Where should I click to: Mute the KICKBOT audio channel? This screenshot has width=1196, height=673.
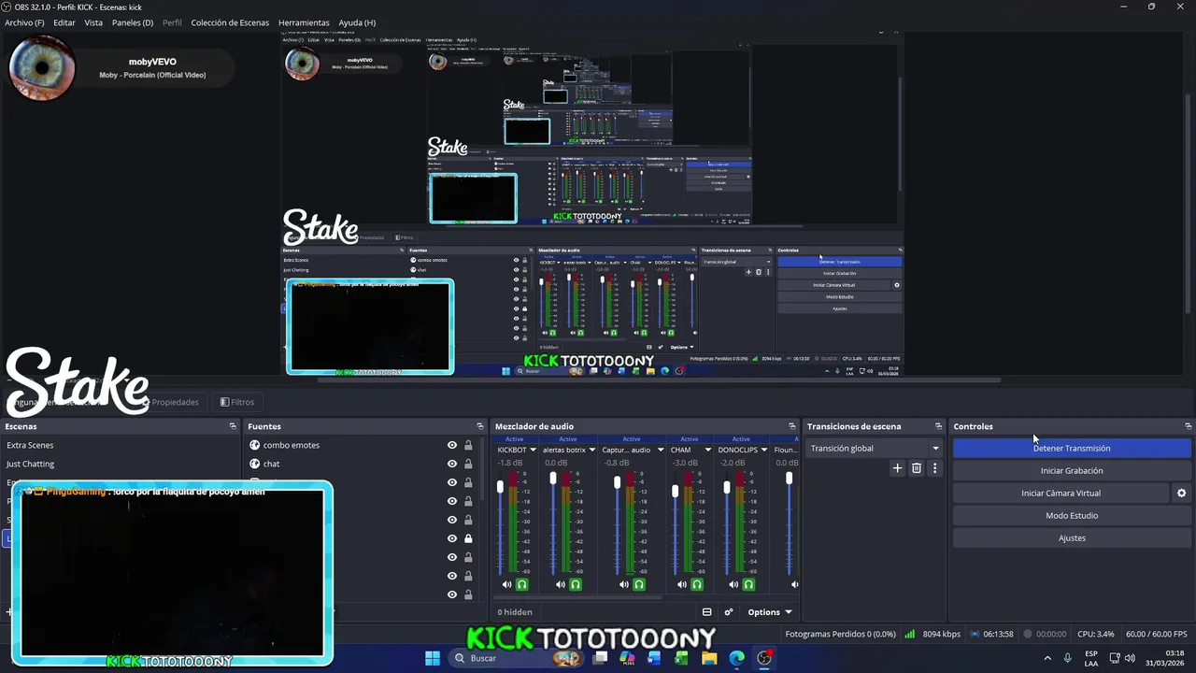[506, 584]
